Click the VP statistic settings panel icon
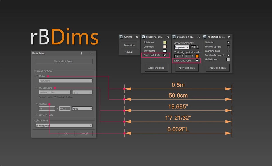272x166 pixels. pyautogui.click(x=205, y=37)
